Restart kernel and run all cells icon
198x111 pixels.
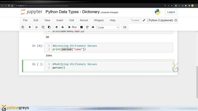[x=93, y=27]
